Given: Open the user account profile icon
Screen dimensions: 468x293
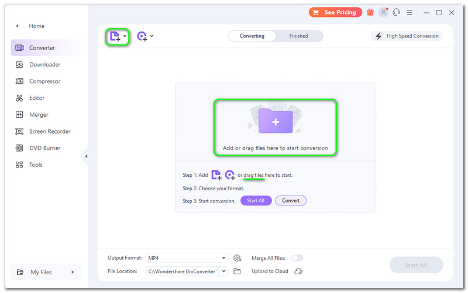Looking at the screenshot, I should (383, 12).
